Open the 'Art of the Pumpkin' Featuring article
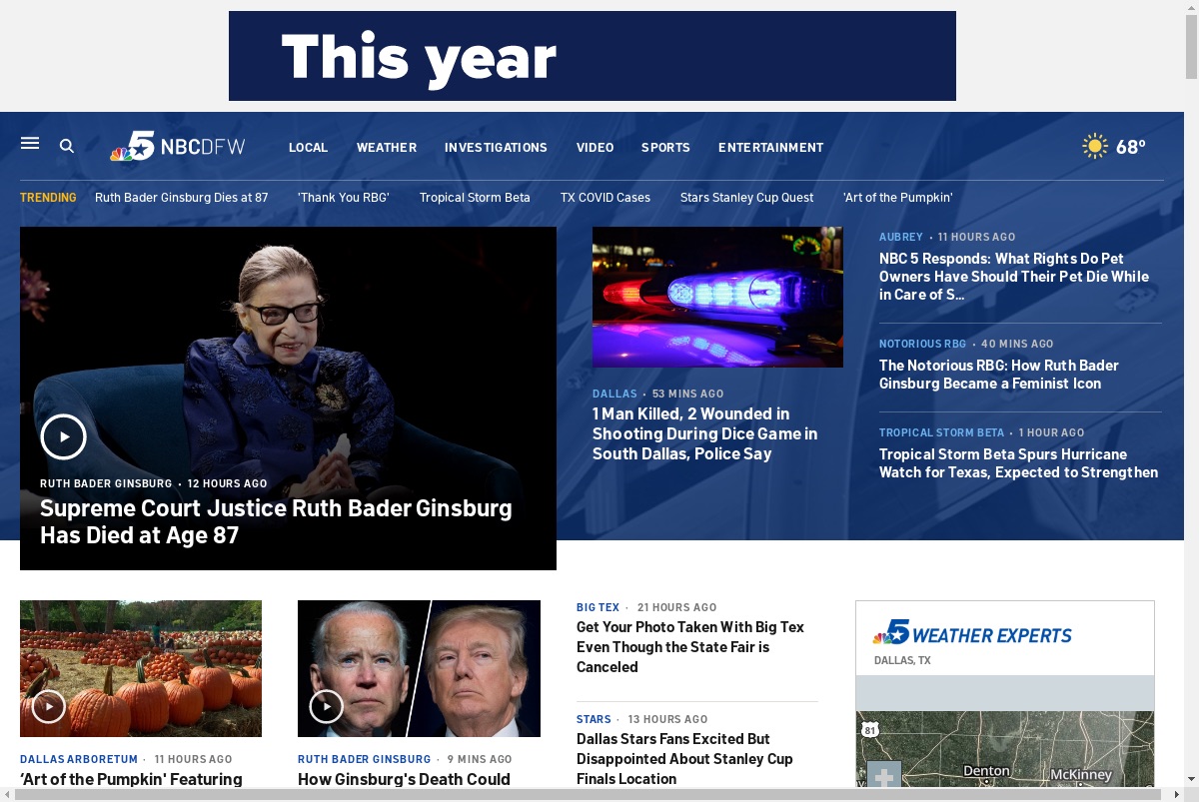Screen dimensions: 1199x802 point(131,779)
